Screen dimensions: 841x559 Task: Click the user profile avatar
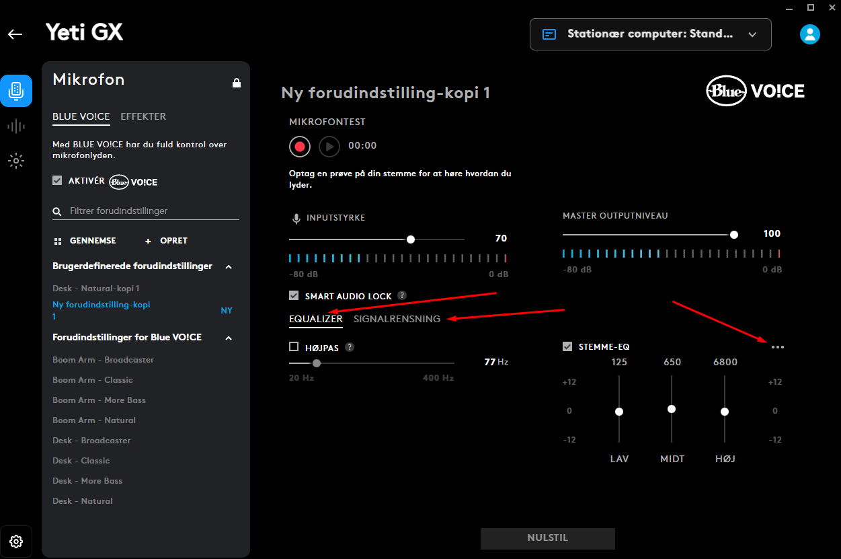click(x=810, y=34)
